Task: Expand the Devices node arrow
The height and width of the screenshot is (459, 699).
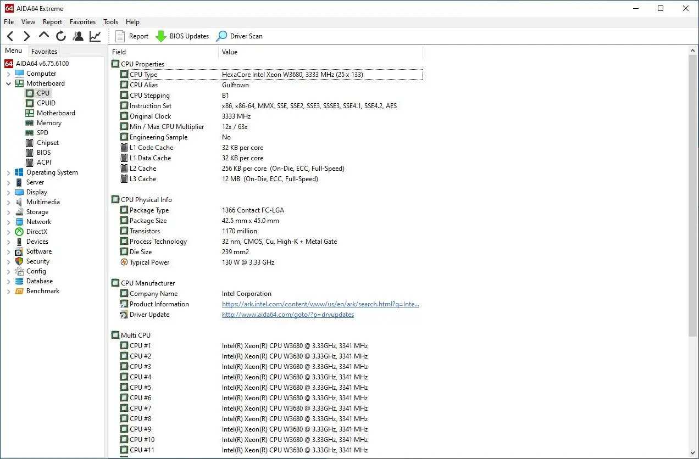Action: point(9,242)
